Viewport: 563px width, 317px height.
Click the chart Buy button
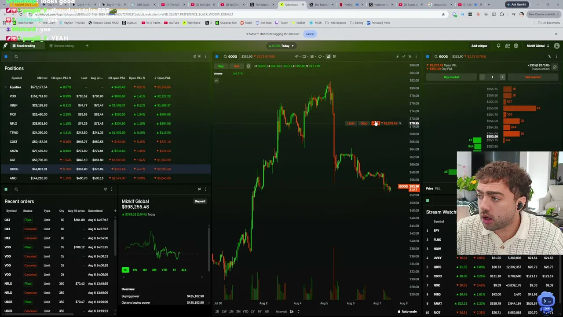(x=221, y=66)
